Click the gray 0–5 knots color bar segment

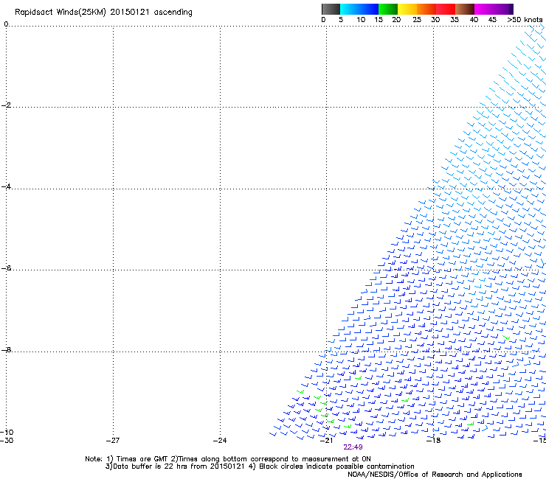(x=331, y=9)
